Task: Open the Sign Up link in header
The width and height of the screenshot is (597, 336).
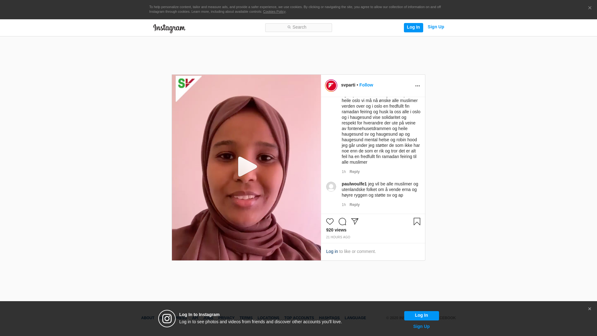Action: coord(436,27)
